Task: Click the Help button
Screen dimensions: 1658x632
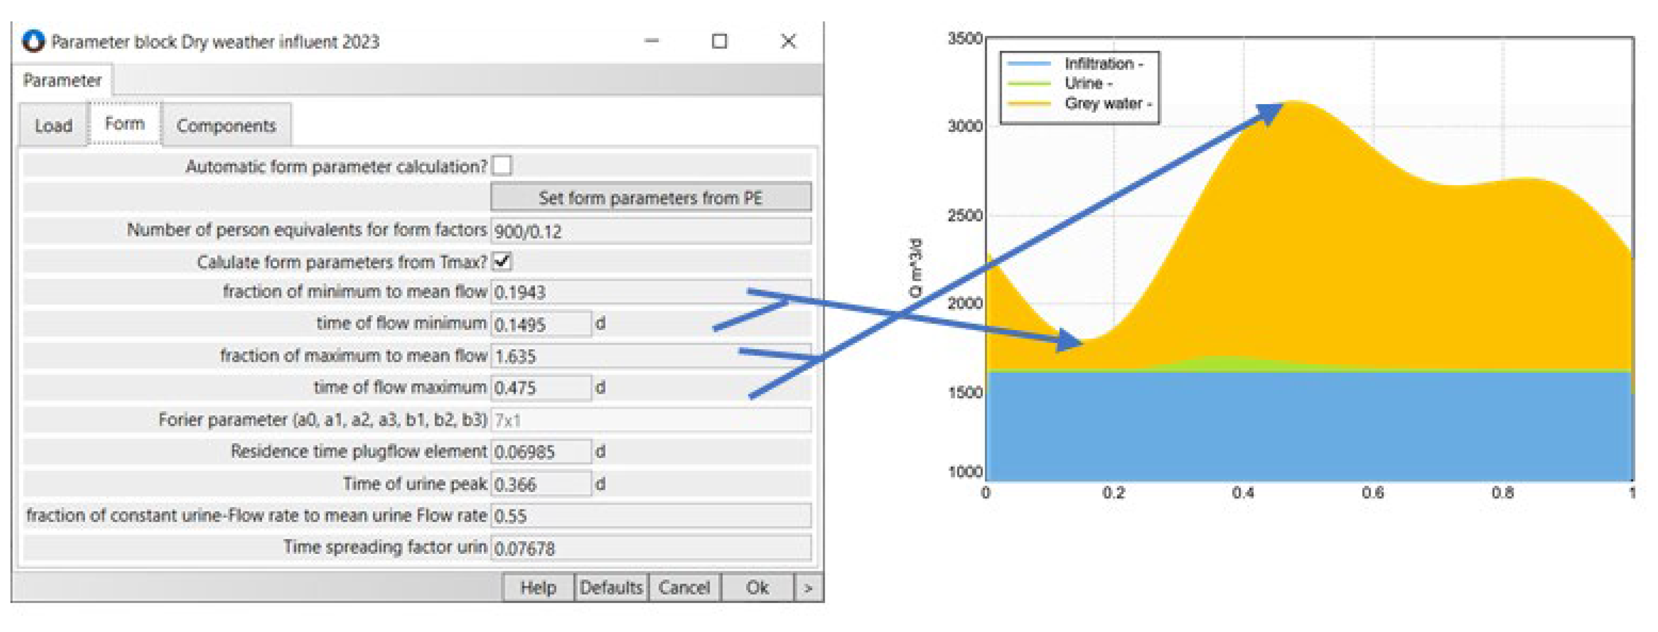Action: [537, 587]
